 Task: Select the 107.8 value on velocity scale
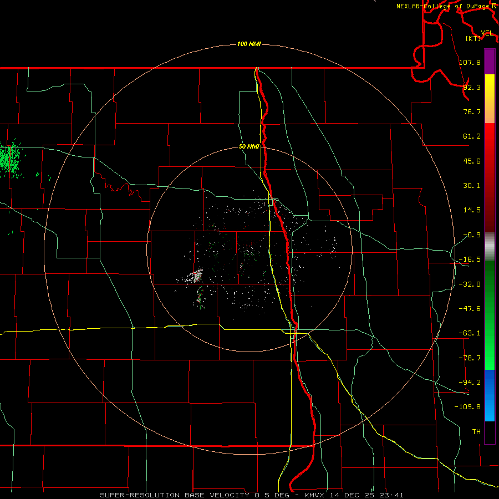[x=470, y=62]
